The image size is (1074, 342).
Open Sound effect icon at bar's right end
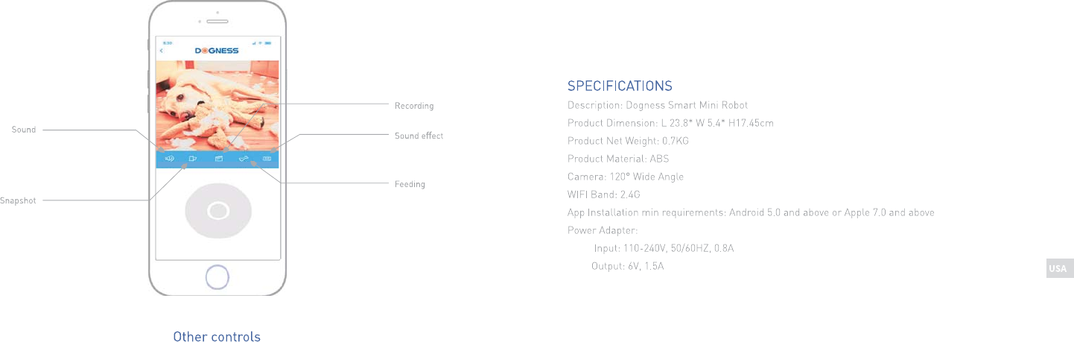coord(267,159)
